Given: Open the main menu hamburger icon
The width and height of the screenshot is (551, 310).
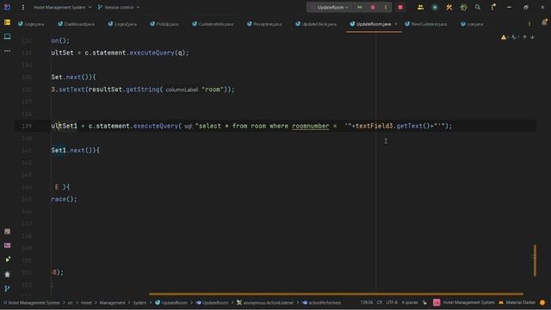Looking at the screenshot, I should (x=23, y=7).
